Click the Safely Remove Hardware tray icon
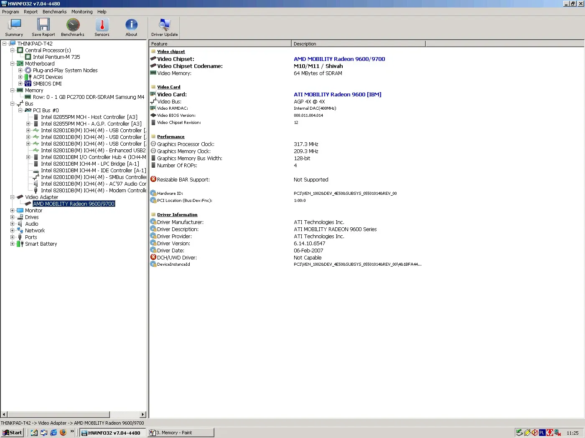Viewport: 585px width, 438px height. [519, 433]
